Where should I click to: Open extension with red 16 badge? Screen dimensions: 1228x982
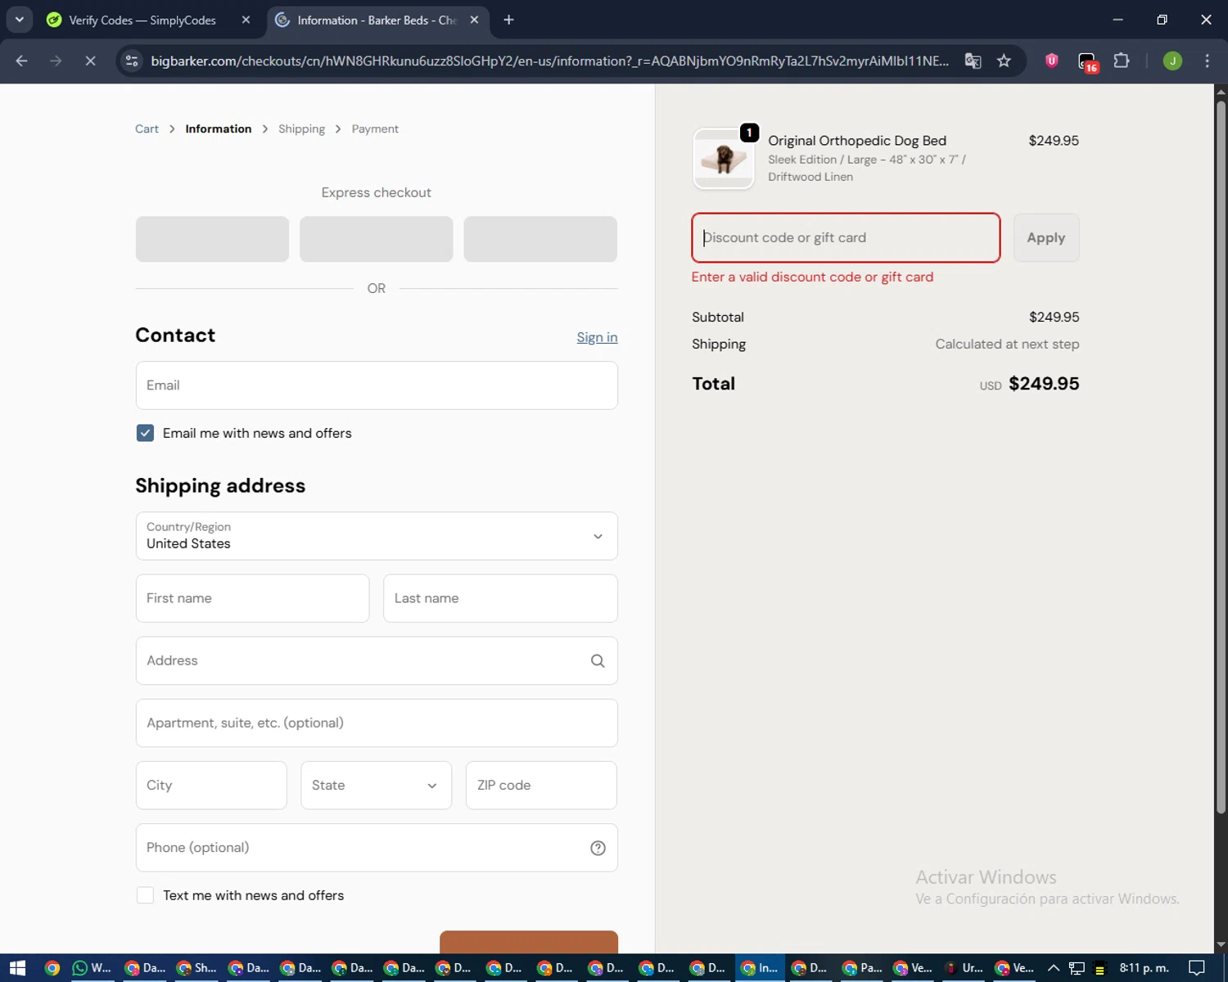point(1087,61)
